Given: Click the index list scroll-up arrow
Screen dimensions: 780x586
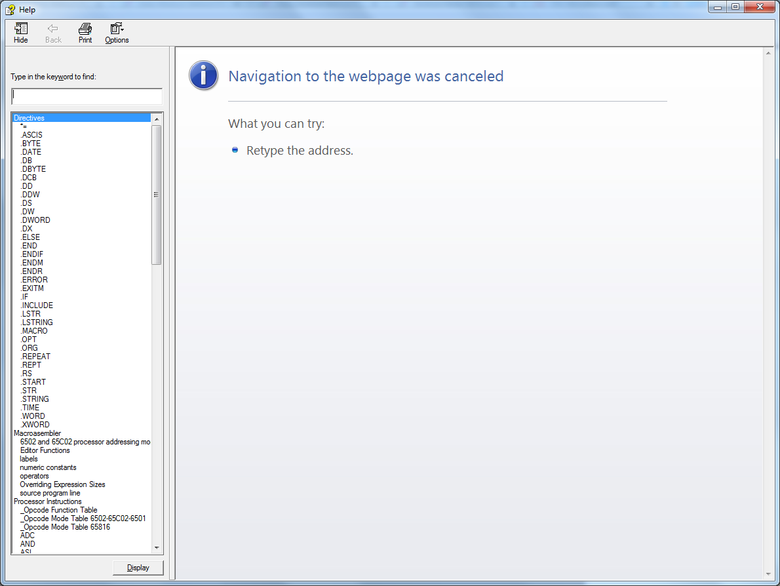Looking at the screenshot, I should 157,119.
